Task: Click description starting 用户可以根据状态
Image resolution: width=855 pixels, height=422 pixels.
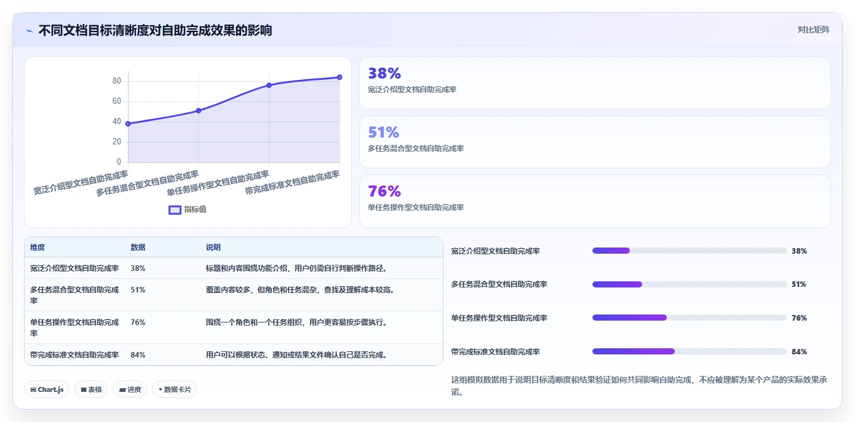Action: [298, 355]
